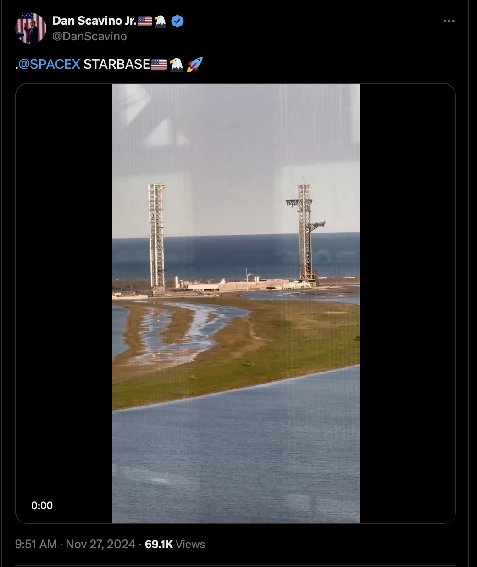The height and width of the screenshot is (567, 477).
Task: Select the STARBASE text in the tweet
Action: point(116,64)
